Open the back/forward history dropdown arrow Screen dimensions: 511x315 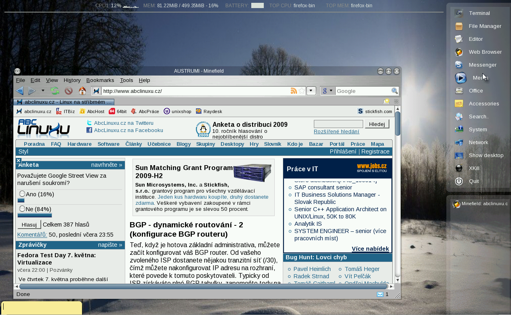pos(43,91)
